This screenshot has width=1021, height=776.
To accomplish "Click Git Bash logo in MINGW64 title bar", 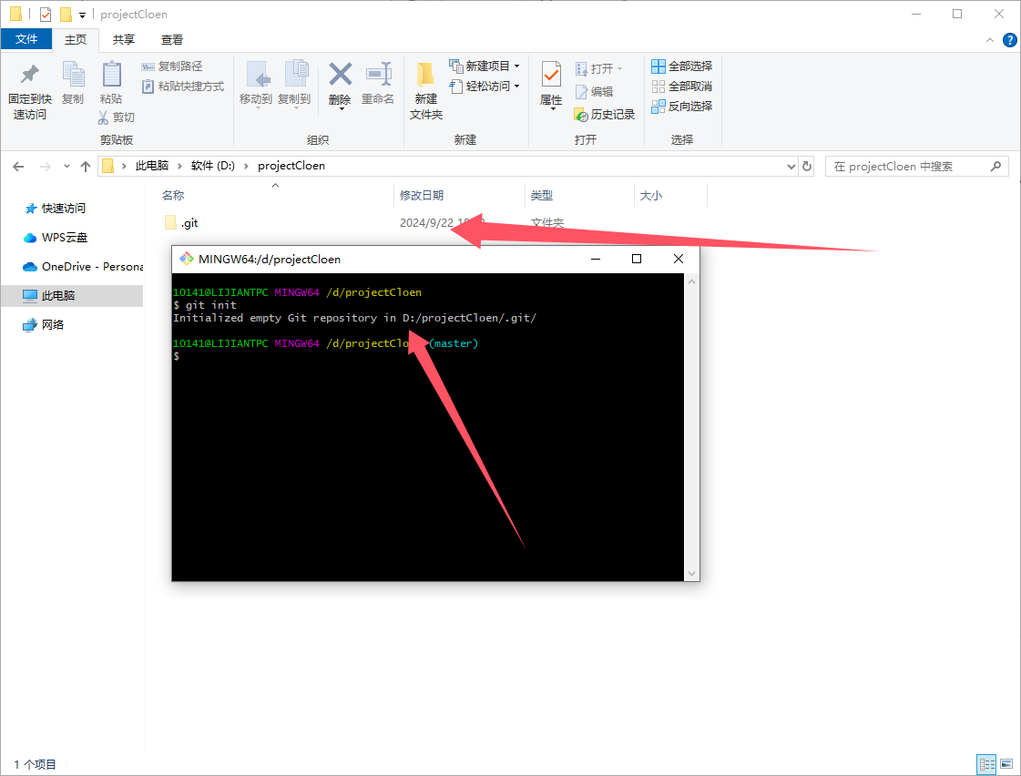I will 186,259.
